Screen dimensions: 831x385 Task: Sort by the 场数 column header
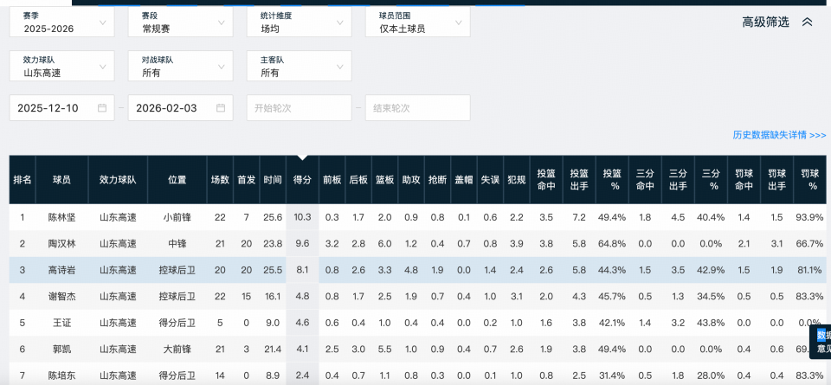pyautogui.click(x=220, y=180)
